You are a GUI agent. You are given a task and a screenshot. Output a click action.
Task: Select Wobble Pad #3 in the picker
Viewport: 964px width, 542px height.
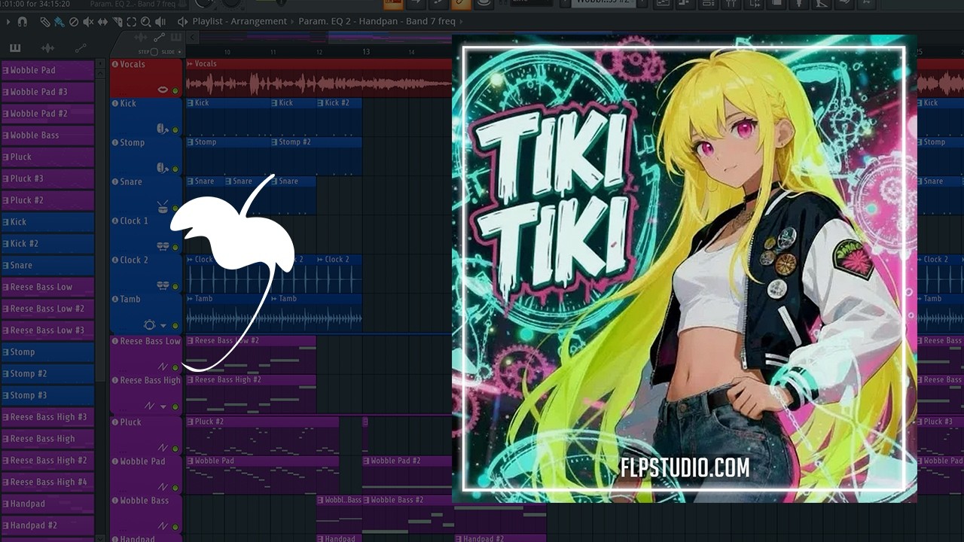47,92
